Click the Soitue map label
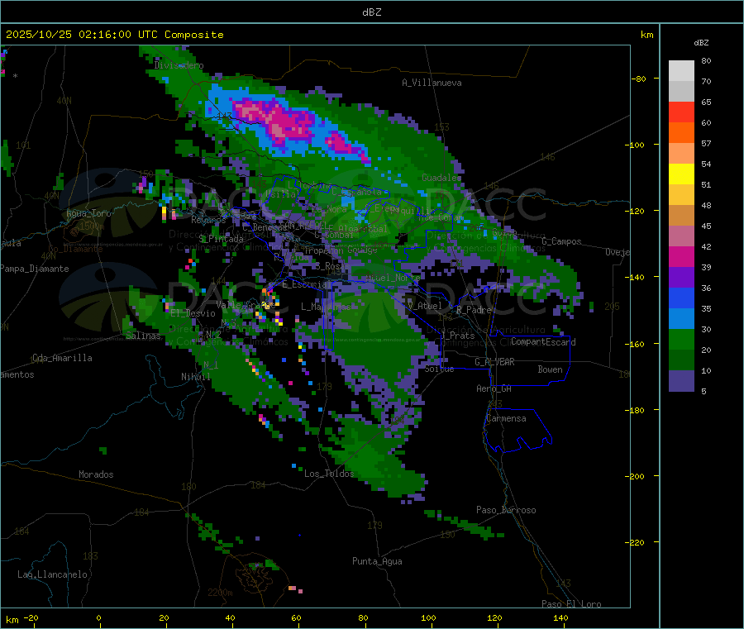Screen dimensions: 744x629 439,369
